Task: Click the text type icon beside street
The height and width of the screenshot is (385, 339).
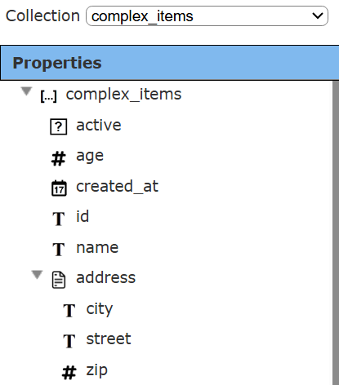Action: coord(69,341)
